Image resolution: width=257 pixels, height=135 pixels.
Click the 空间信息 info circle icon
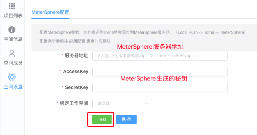coord(12,30)
